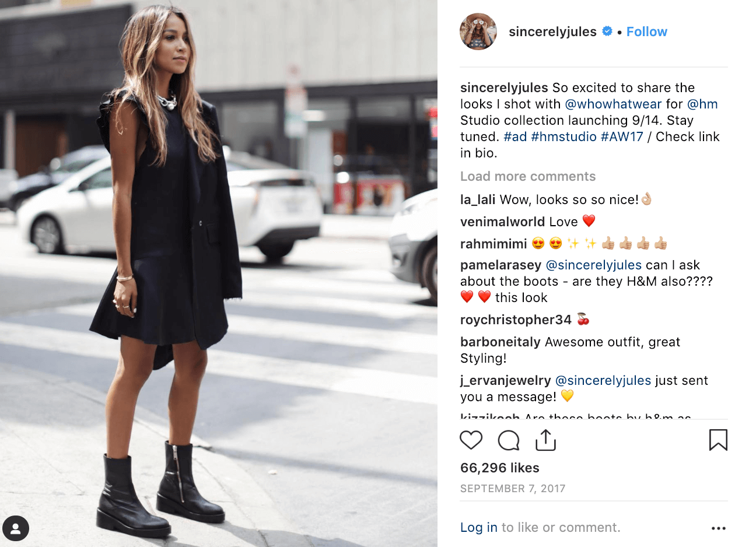Click Log in to like or comment
742x547 pixels.
tap(479, 528)
